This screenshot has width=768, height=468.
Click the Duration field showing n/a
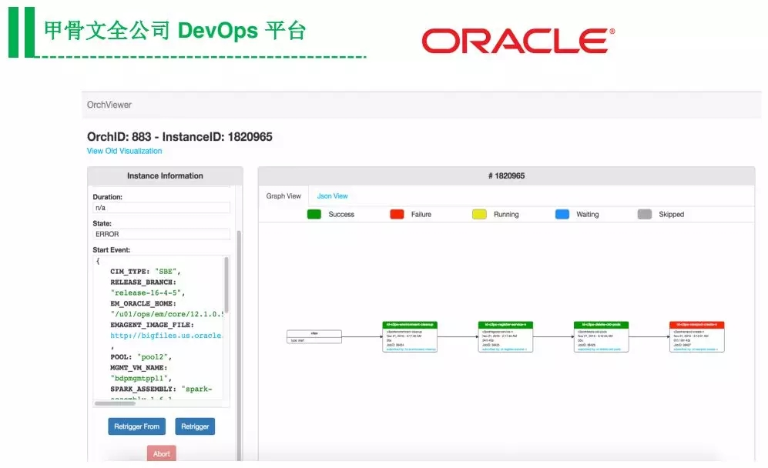click(161, 208)
